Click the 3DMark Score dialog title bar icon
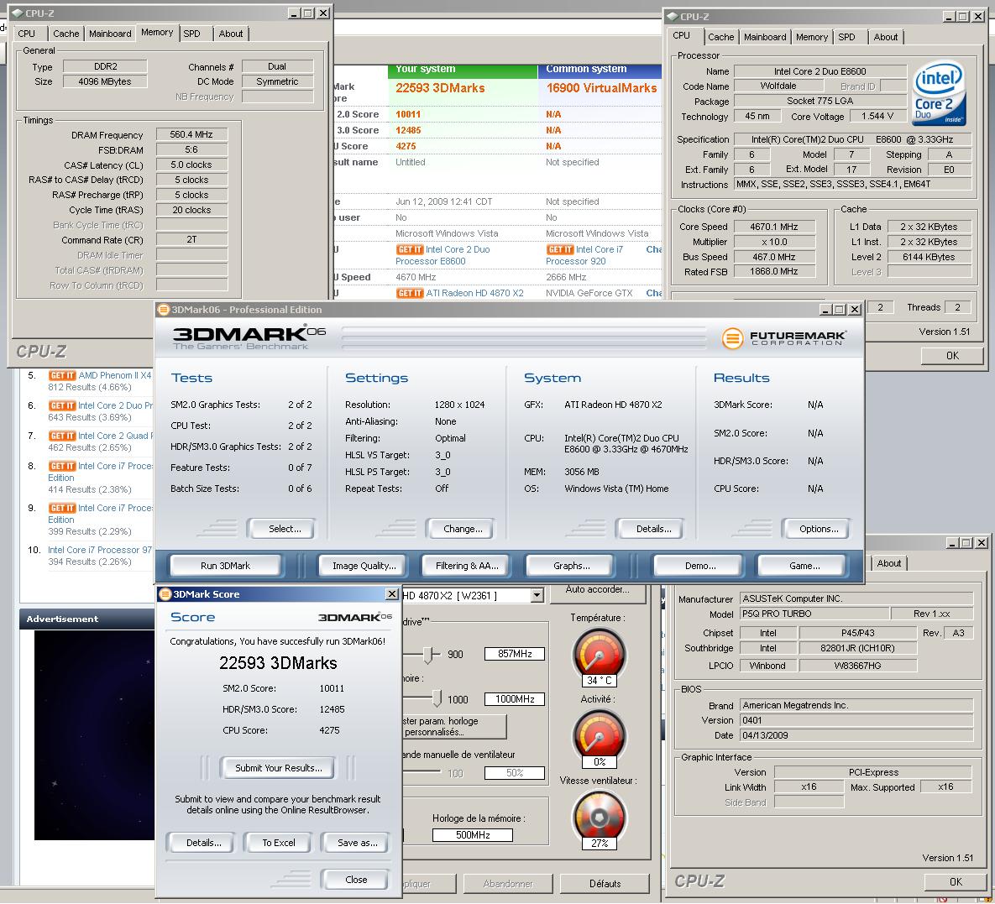 (x=165, y=594)
